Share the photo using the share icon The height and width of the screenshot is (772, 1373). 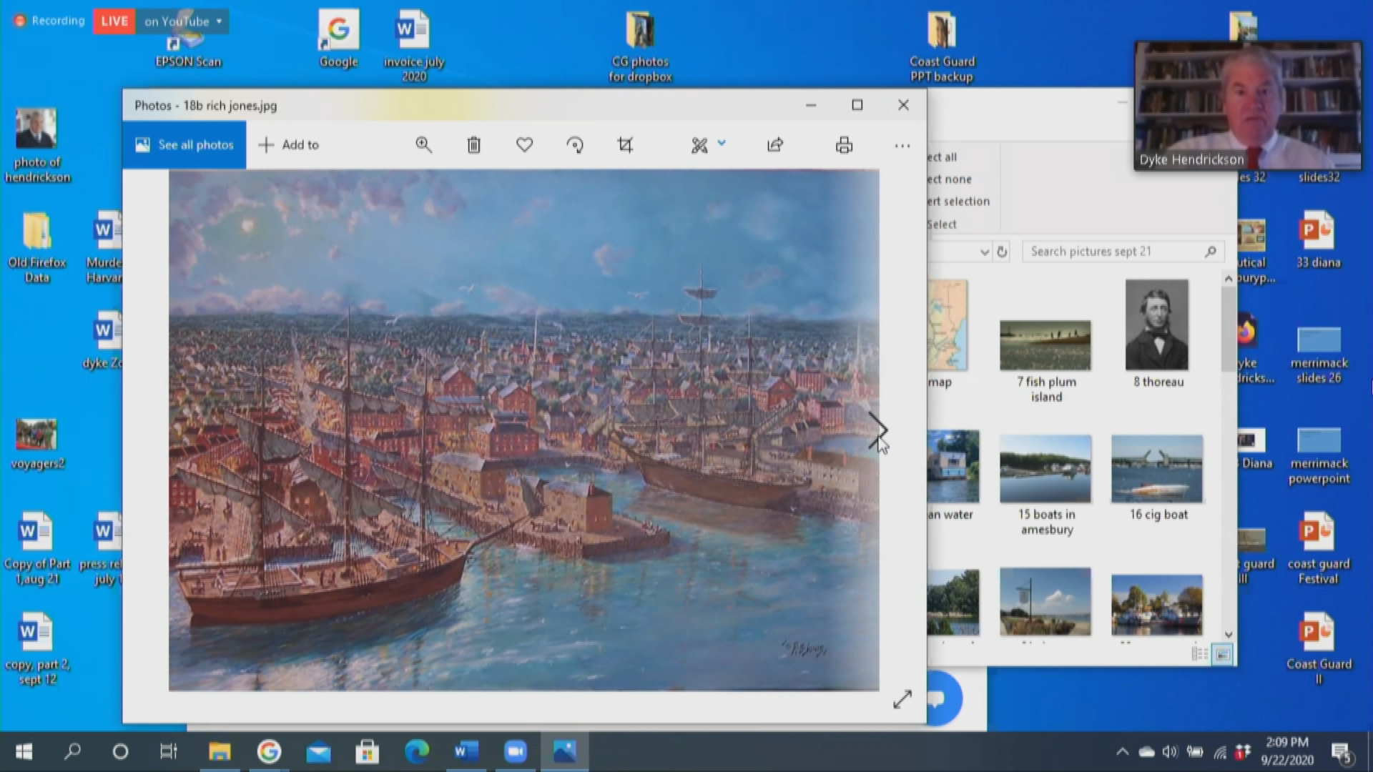775,145
